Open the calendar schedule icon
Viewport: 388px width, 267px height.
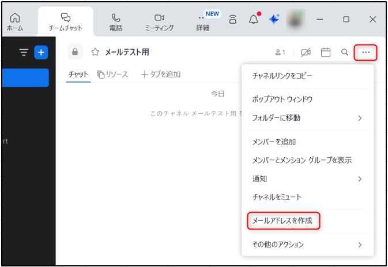(325, 53)
